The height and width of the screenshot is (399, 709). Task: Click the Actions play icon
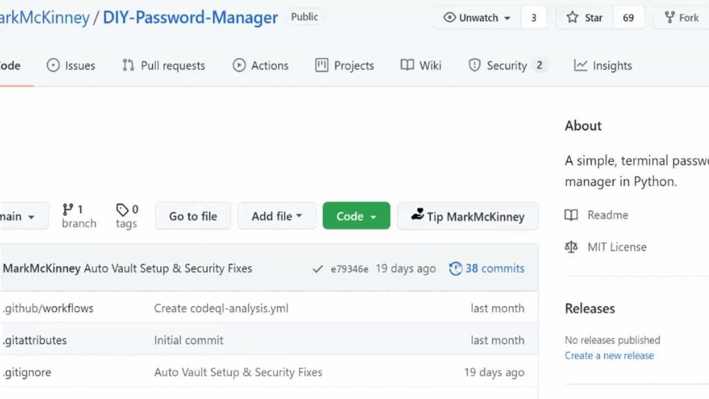click(239, 65)
